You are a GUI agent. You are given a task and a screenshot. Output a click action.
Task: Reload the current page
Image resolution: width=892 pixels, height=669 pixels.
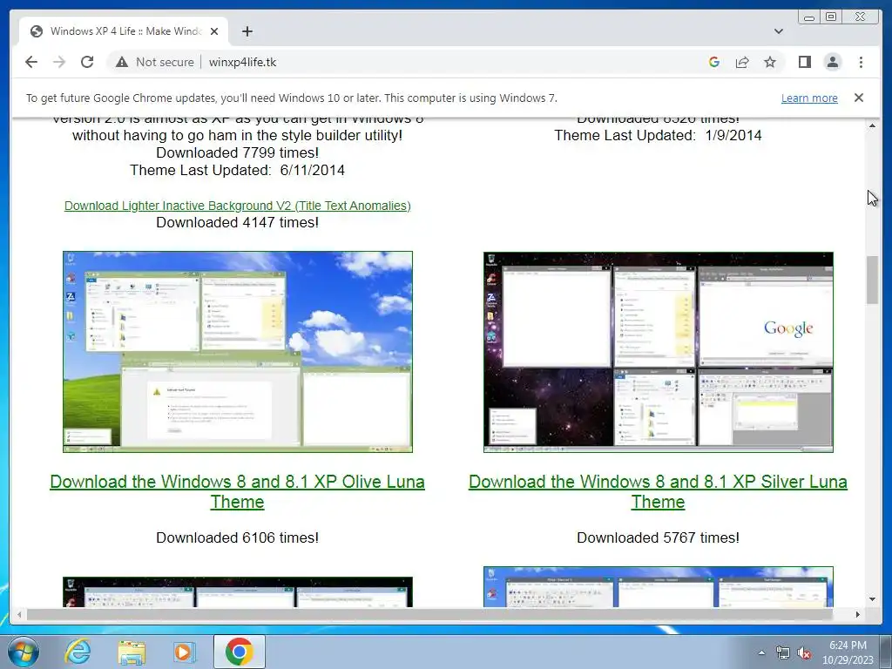(87, 62)
